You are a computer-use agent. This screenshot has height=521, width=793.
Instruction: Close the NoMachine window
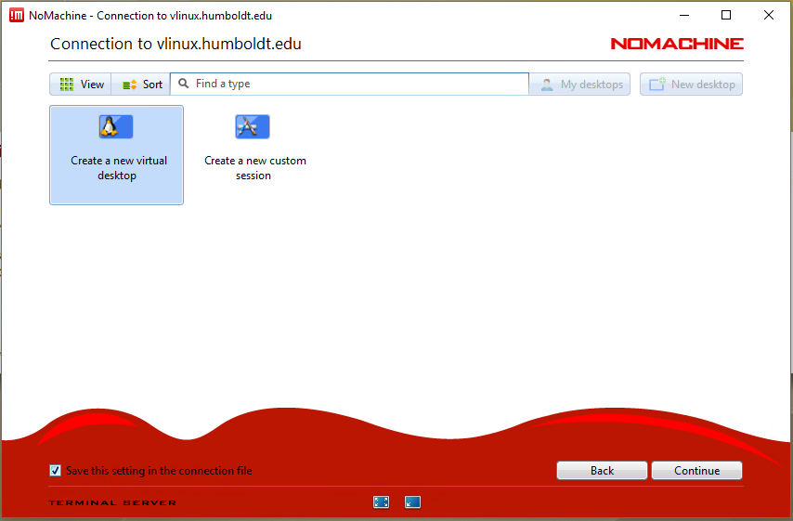769,15
